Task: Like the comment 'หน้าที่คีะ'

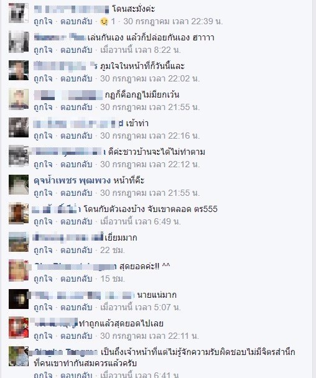Action: pyautogui.click(x=43, y=193)
